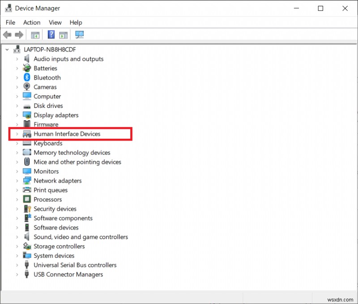Expand Audio inputs and outputs chevron
Image resolution: width=358 pixels, height=304 pixels.
(x=17, y=59)
